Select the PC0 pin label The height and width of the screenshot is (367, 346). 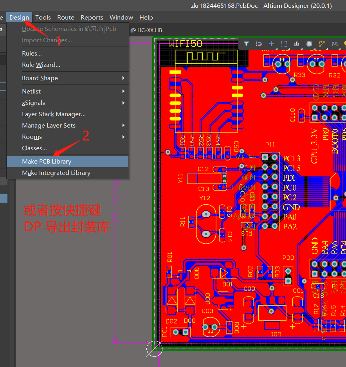pyautogui.click(x=290, y=188)
